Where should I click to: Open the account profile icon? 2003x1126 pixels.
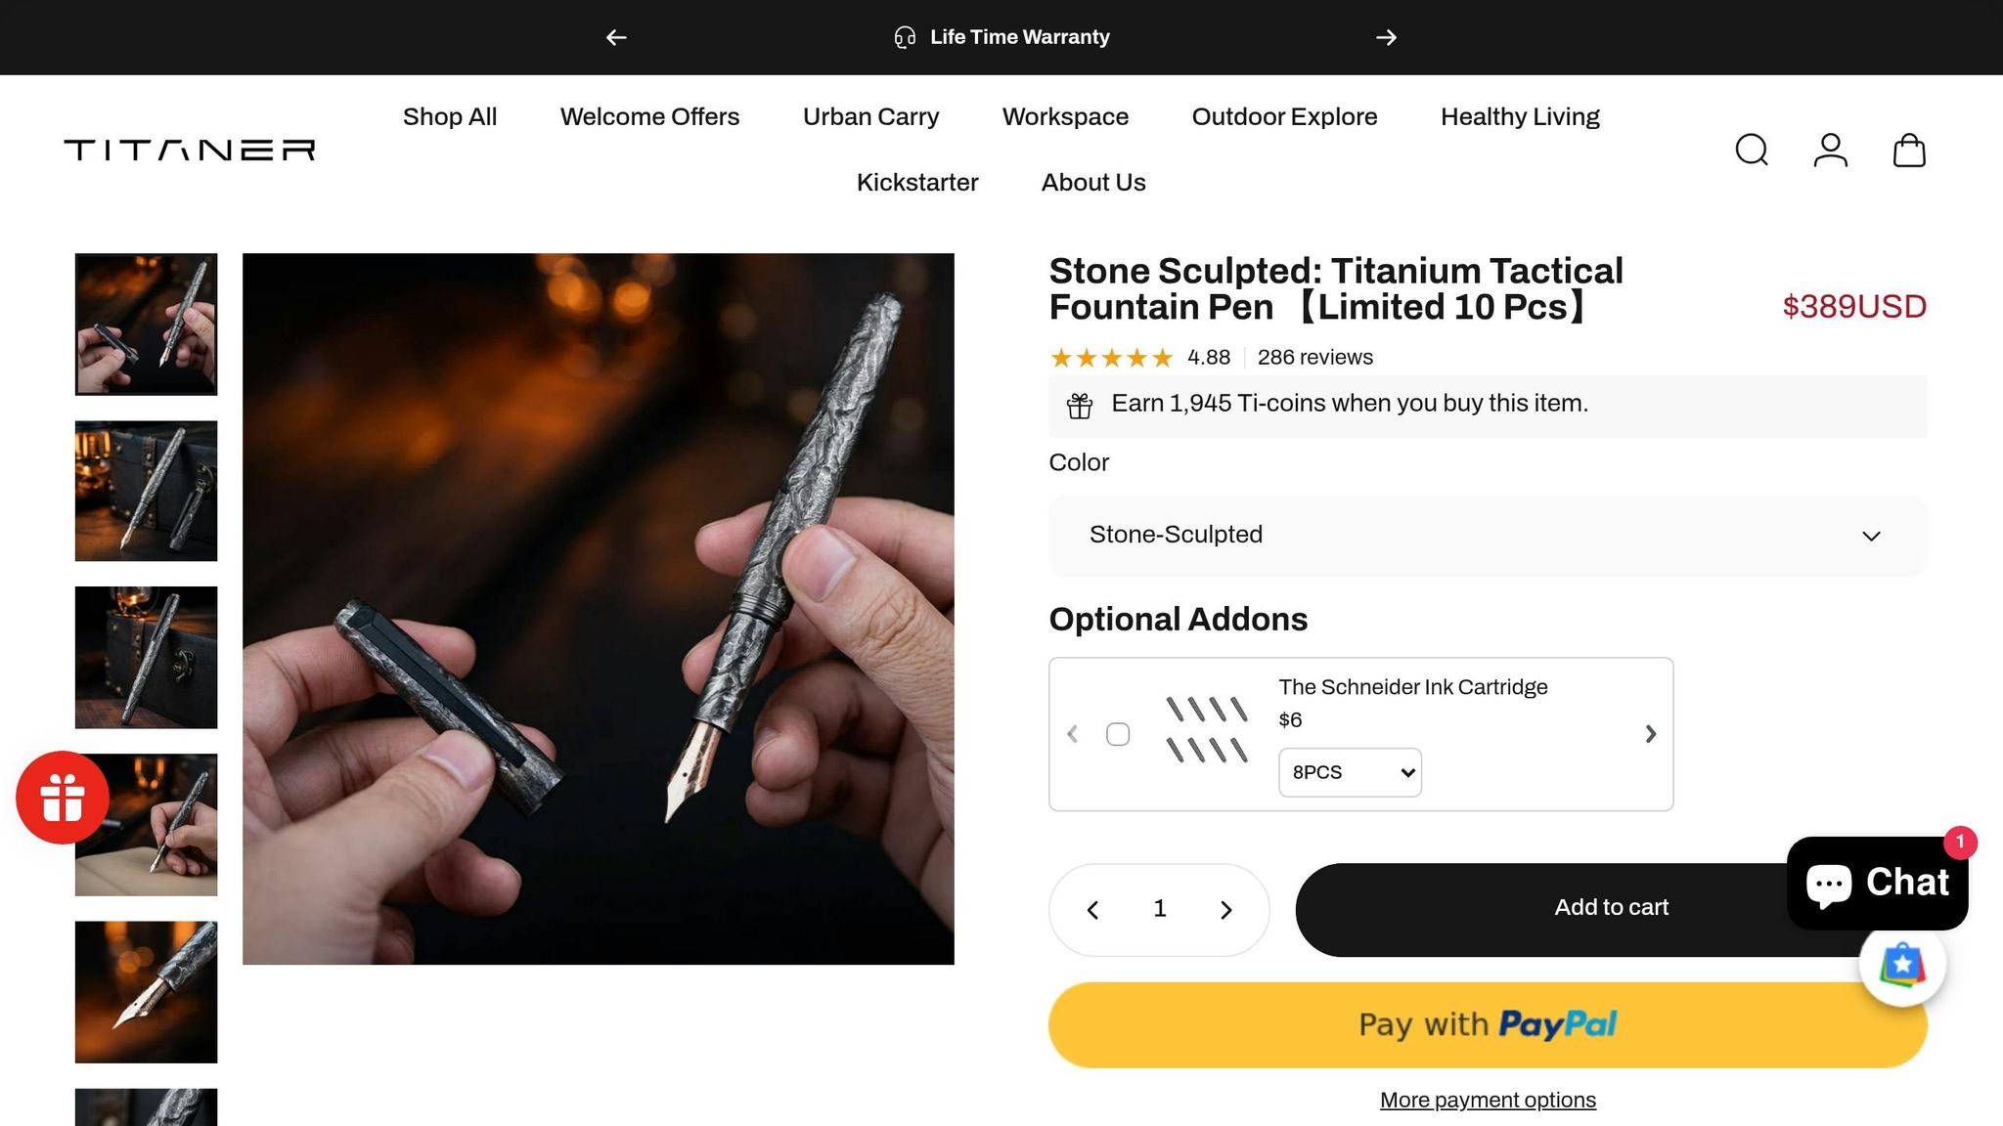[x=1830, y=151]
